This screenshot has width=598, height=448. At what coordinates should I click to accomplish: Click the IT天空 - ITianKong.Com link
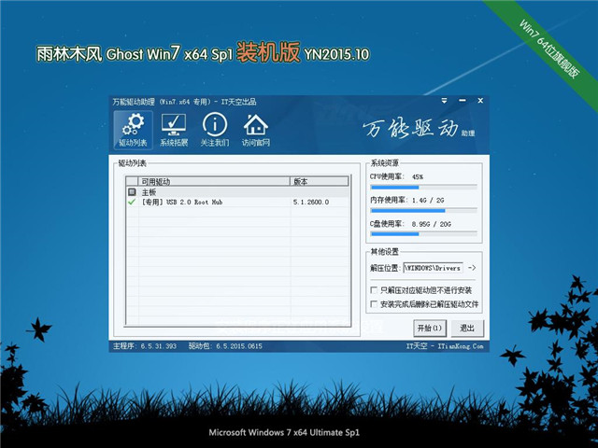(445, 346)
